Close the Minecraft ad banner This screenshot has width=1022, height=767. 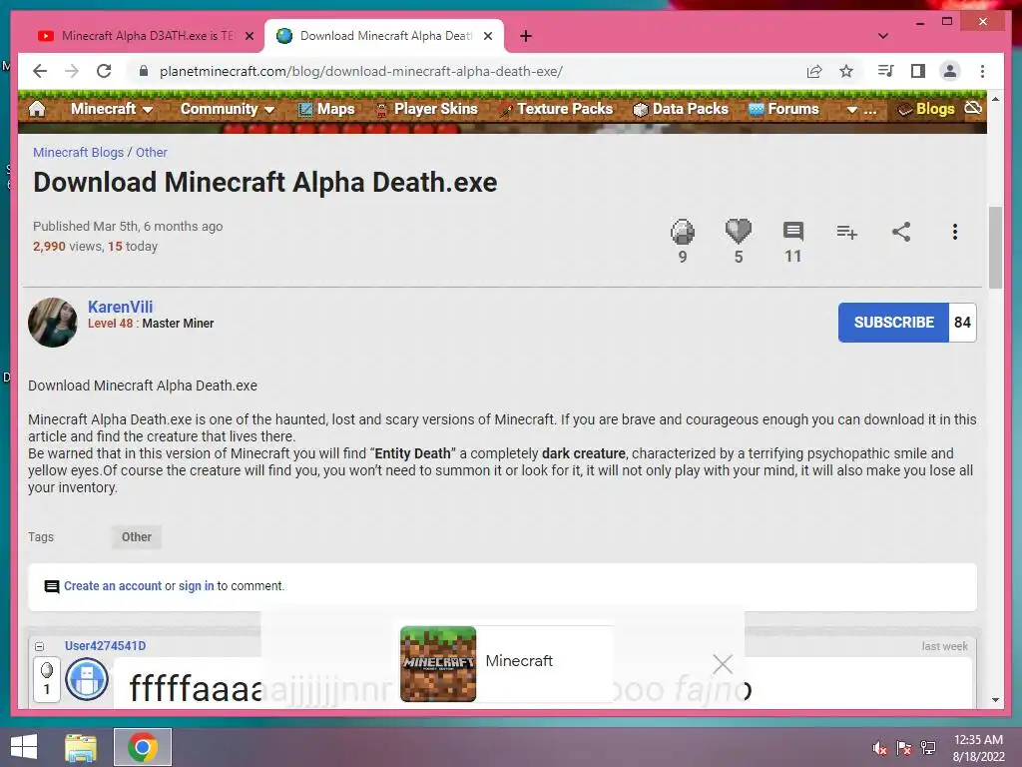(x=723, y=664)
